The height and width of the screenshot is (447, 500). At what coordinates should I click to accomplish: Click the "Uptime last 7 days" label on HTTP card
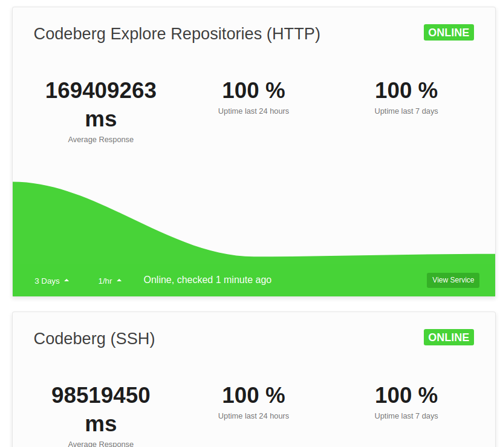tap(406, 111)
